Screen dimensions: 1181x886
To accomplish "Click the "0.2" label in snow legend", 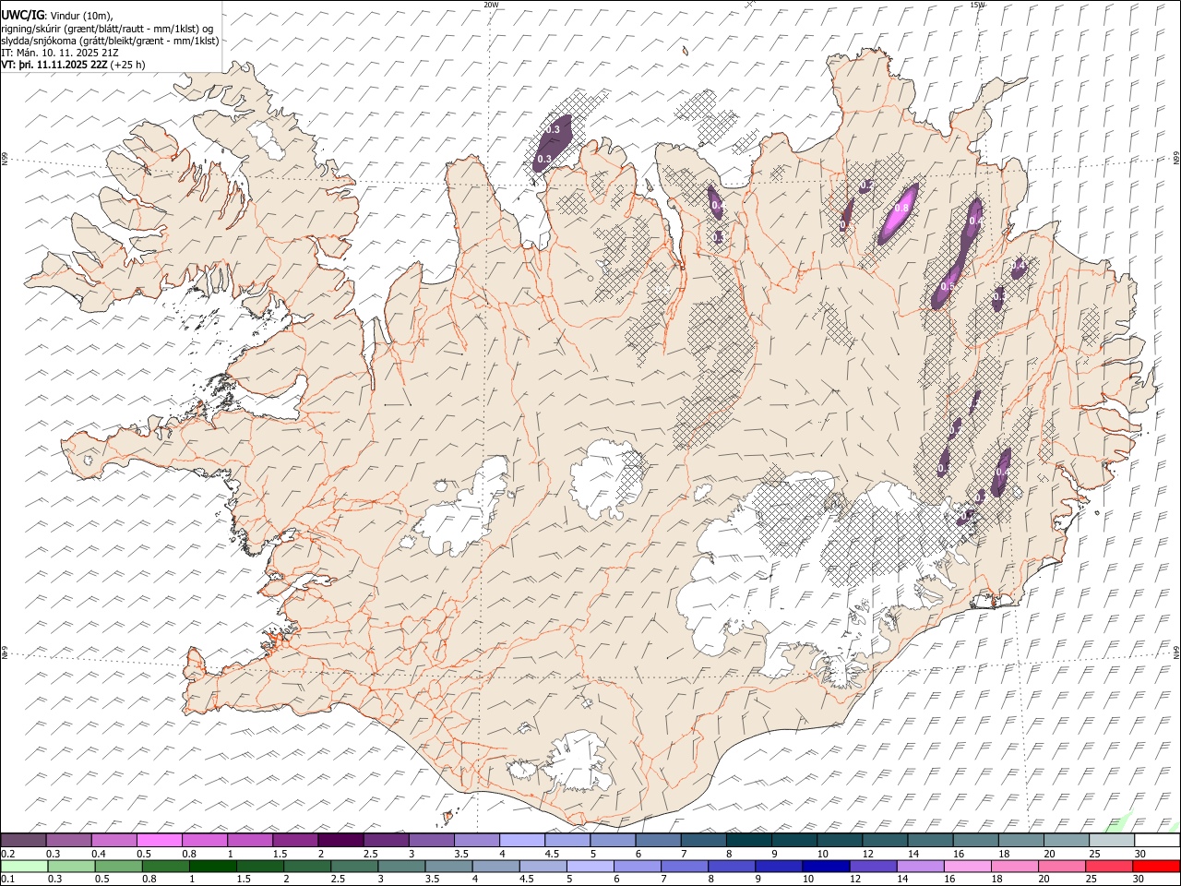I will (7, 854).
